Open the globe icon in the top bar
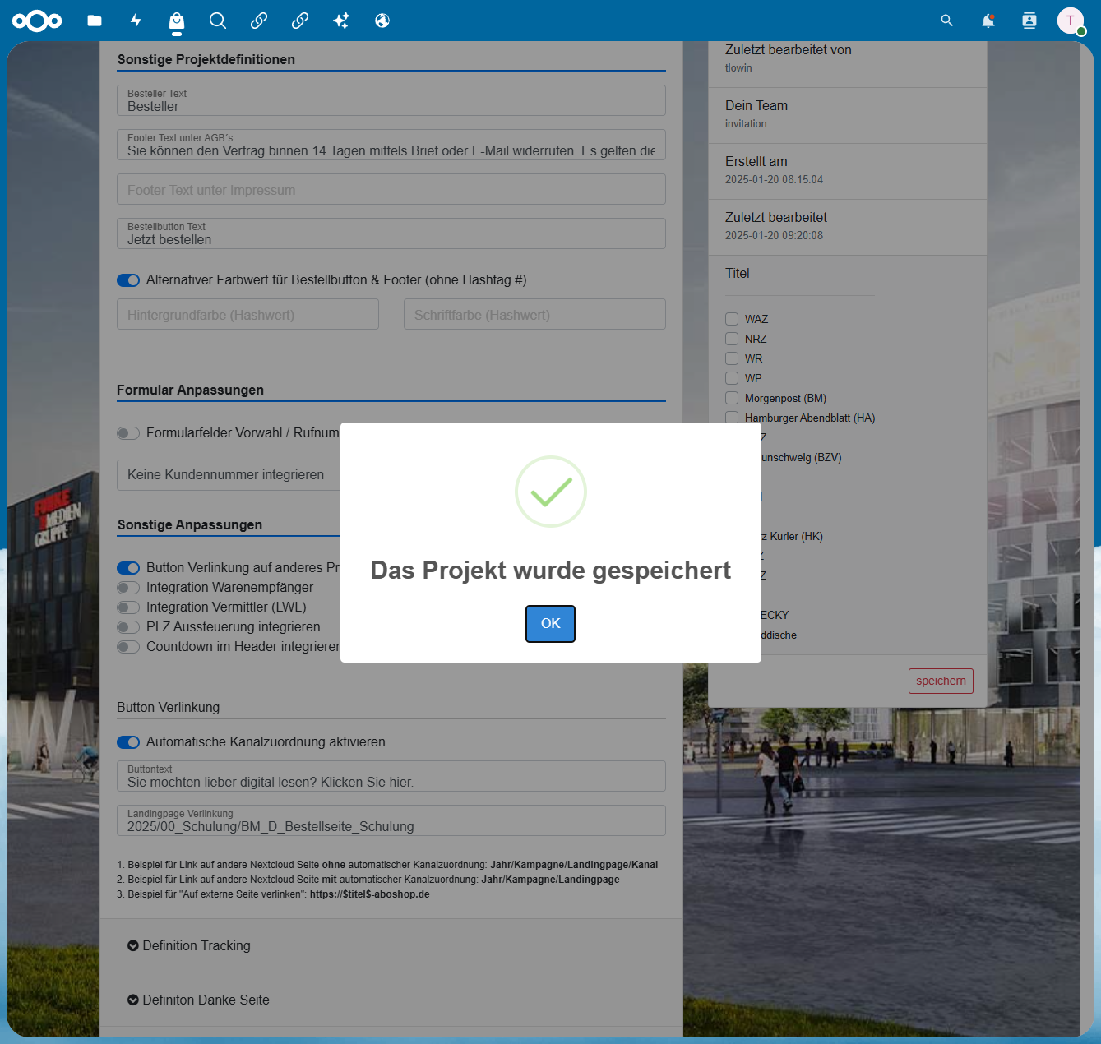This screenshot has height=1044, width=1101. (x=382, y=21)
